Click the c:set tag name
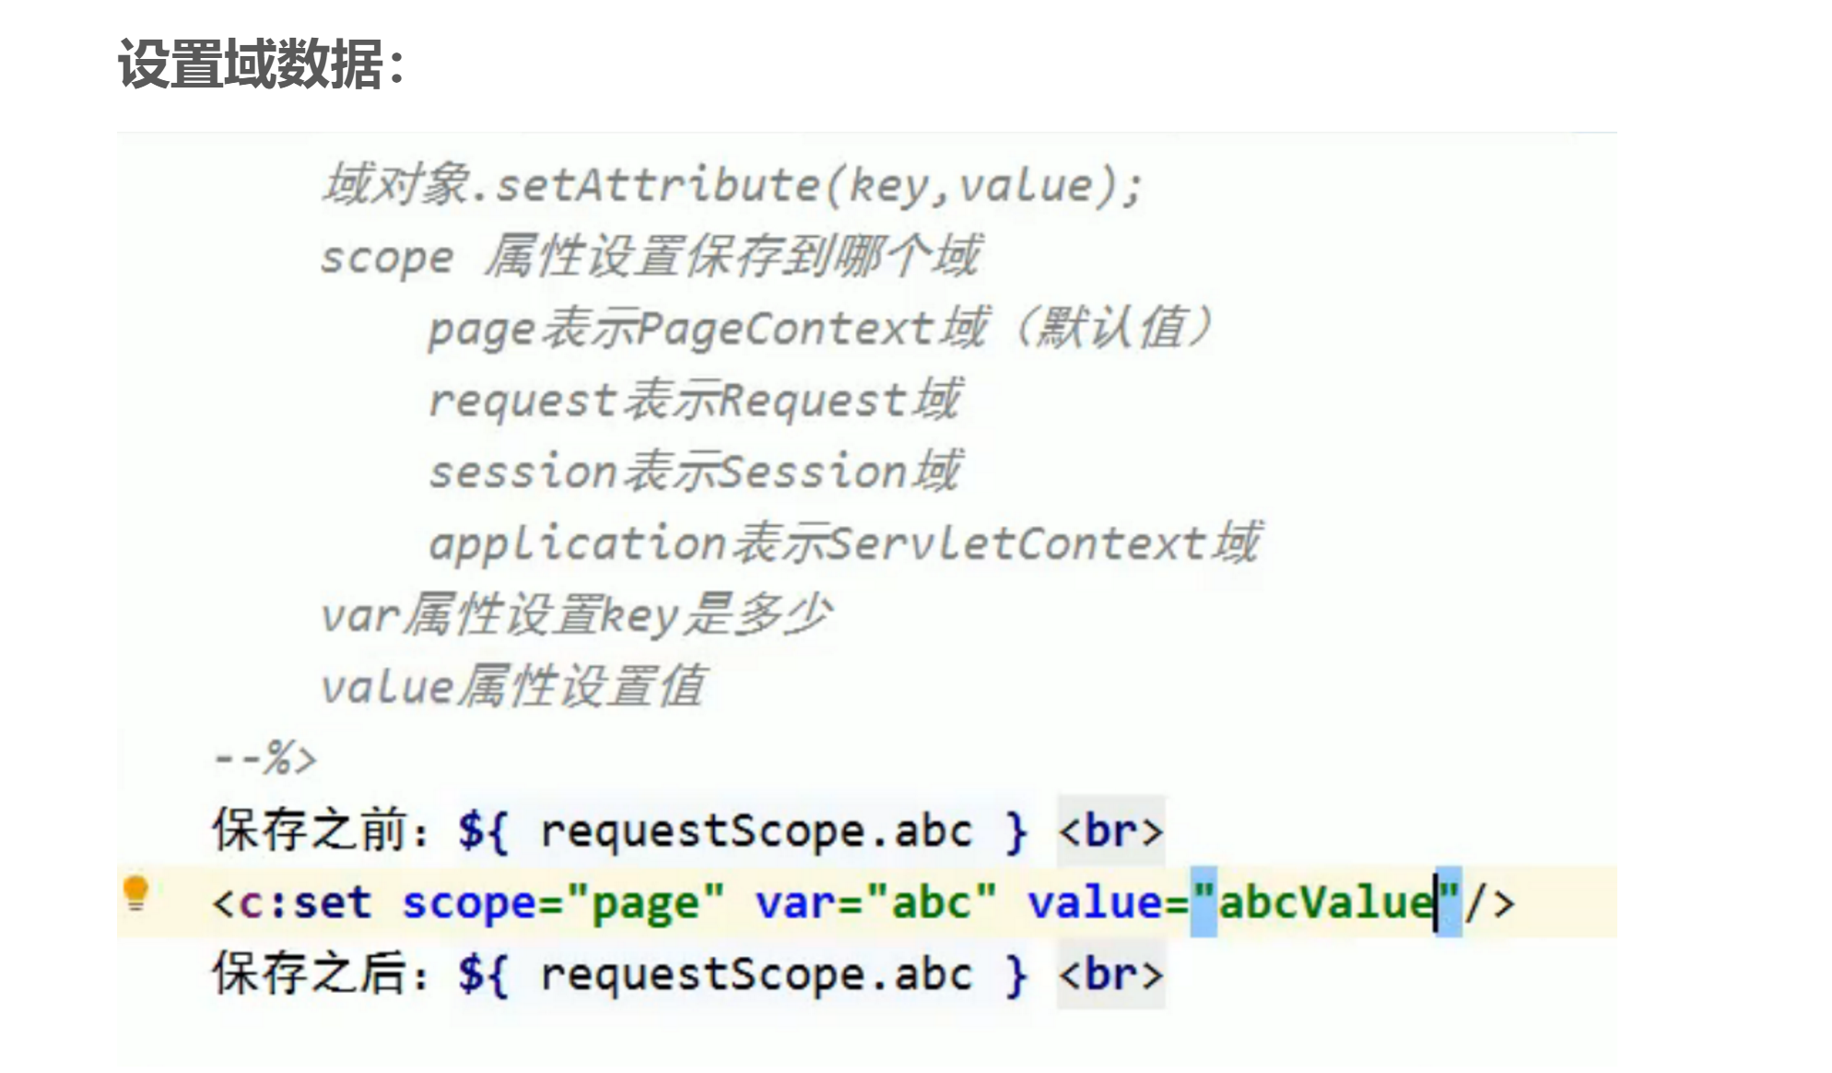1832x1073 pixels. click(304, 903)
